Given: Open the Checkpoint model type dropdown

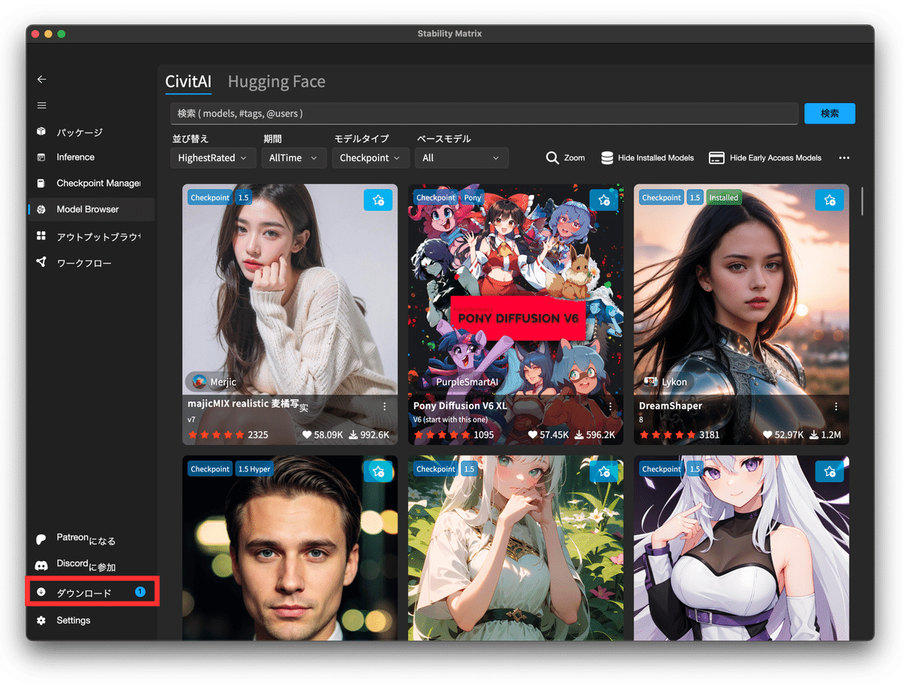Looking at the screenshot, I should click(372, 158).
